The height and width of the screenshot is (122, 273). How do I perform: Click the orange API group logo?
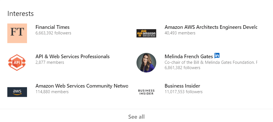[x=17, y=63]
